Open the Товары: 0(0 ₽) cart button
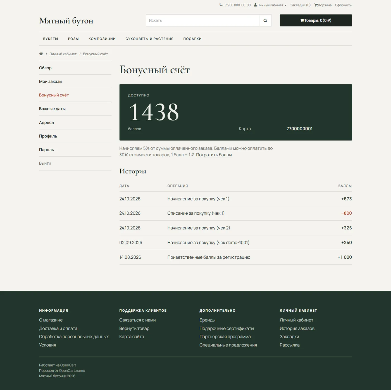 pos(316,20)
